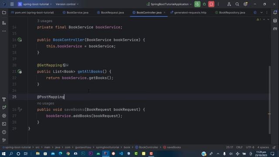The height and width of the screenshot is (157, 279).
Task: Click the 'no usages' hint
Action: 45,103
